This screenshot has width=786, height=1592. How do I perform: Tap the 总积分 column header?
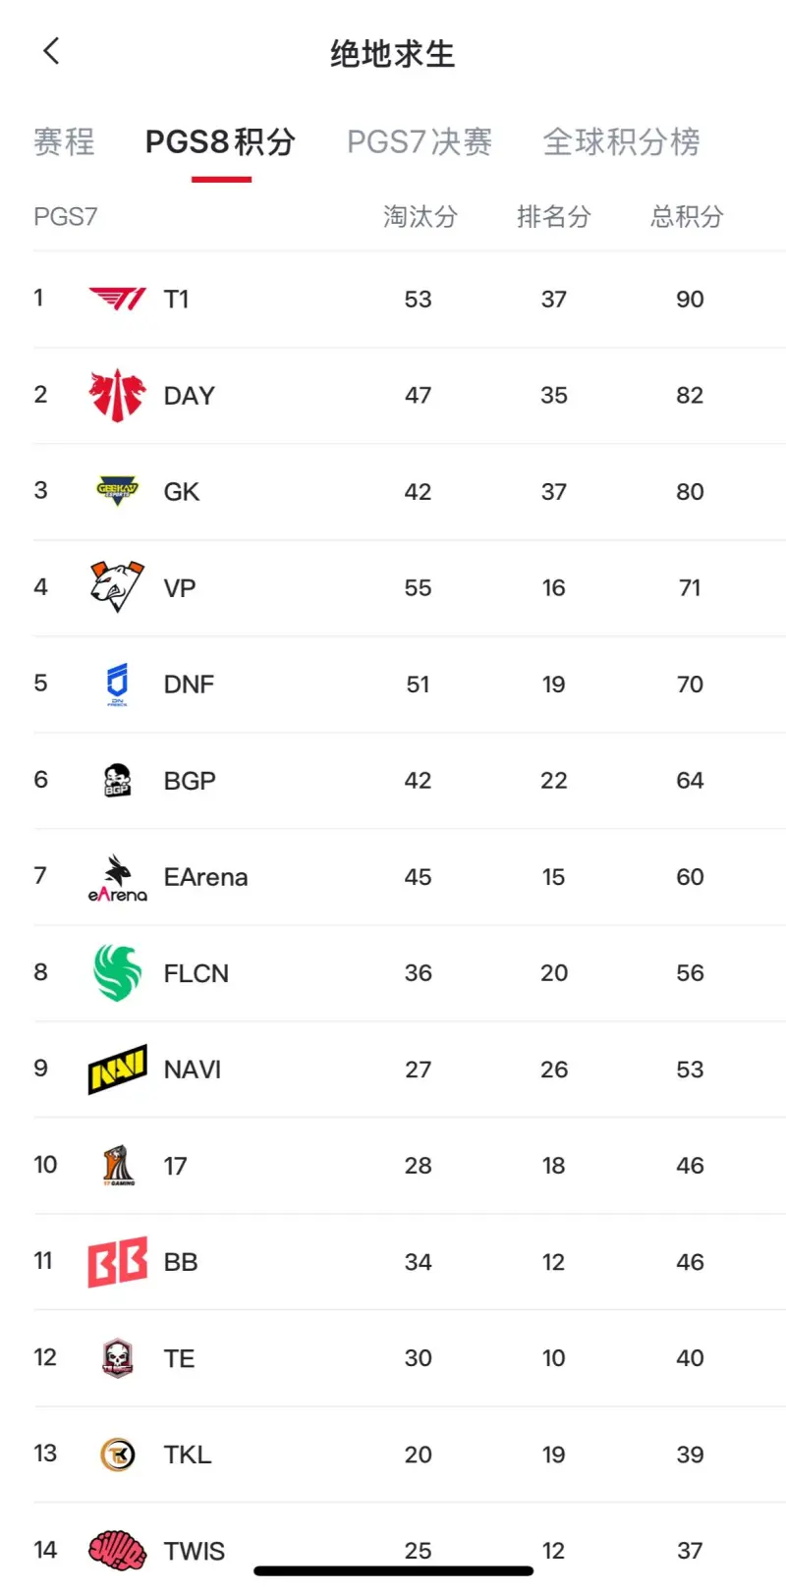[x=688, y=216]
